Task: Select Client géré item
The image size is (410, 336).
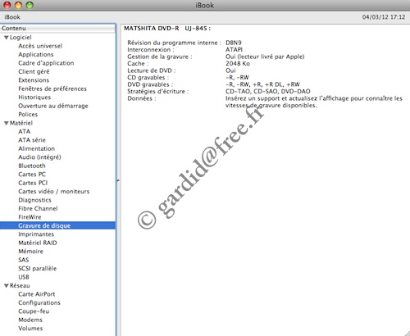Action: (34, 71)
